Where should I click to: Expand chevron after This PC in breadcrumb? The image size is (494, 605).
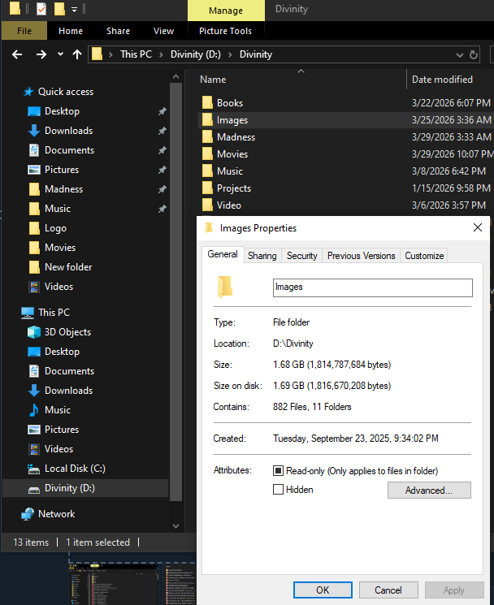tap(162, 54)
